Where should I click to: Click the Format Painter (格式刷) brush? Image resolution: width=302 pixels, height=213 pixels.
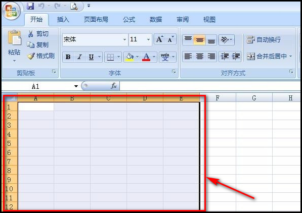point(31,56)
